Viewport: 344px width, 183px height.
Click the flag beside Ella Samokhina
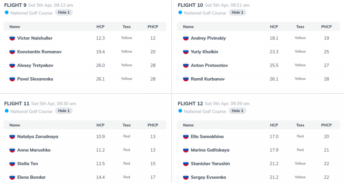(x=186, y=136)
